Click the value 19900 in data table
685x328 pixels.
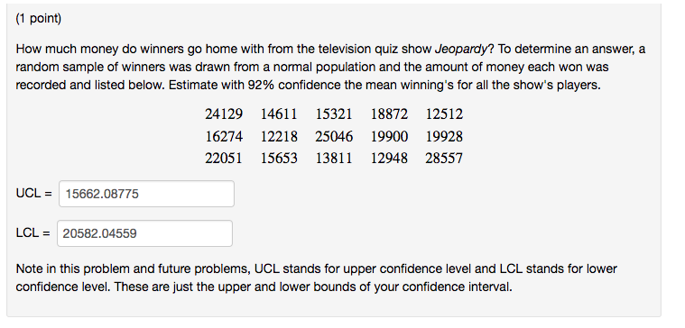tap(389, 137)
